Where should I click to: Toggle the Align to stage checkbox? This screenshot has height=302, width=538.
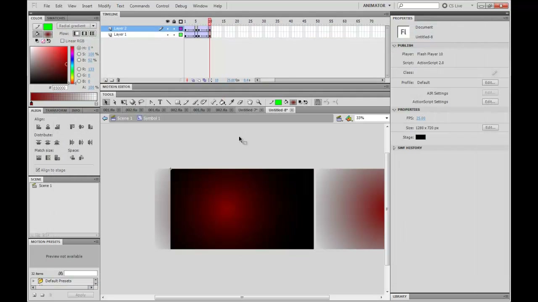click(x=38, y=170)
